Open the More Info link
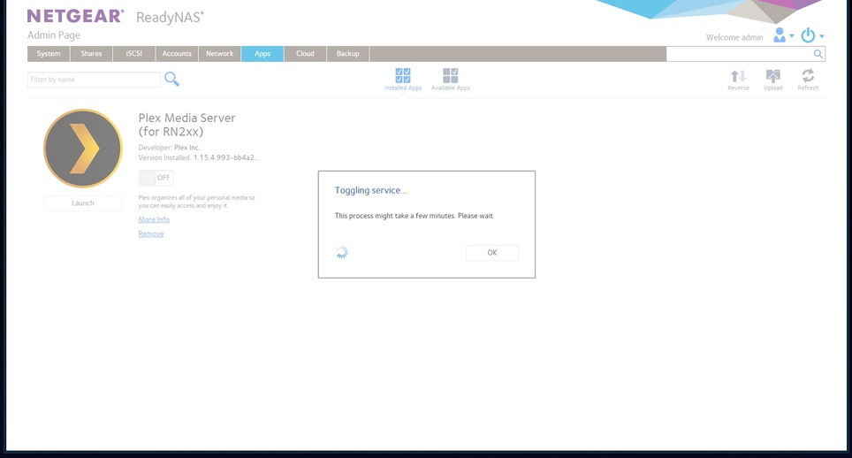Screen dimensions: 852x458 coord(154,219)
